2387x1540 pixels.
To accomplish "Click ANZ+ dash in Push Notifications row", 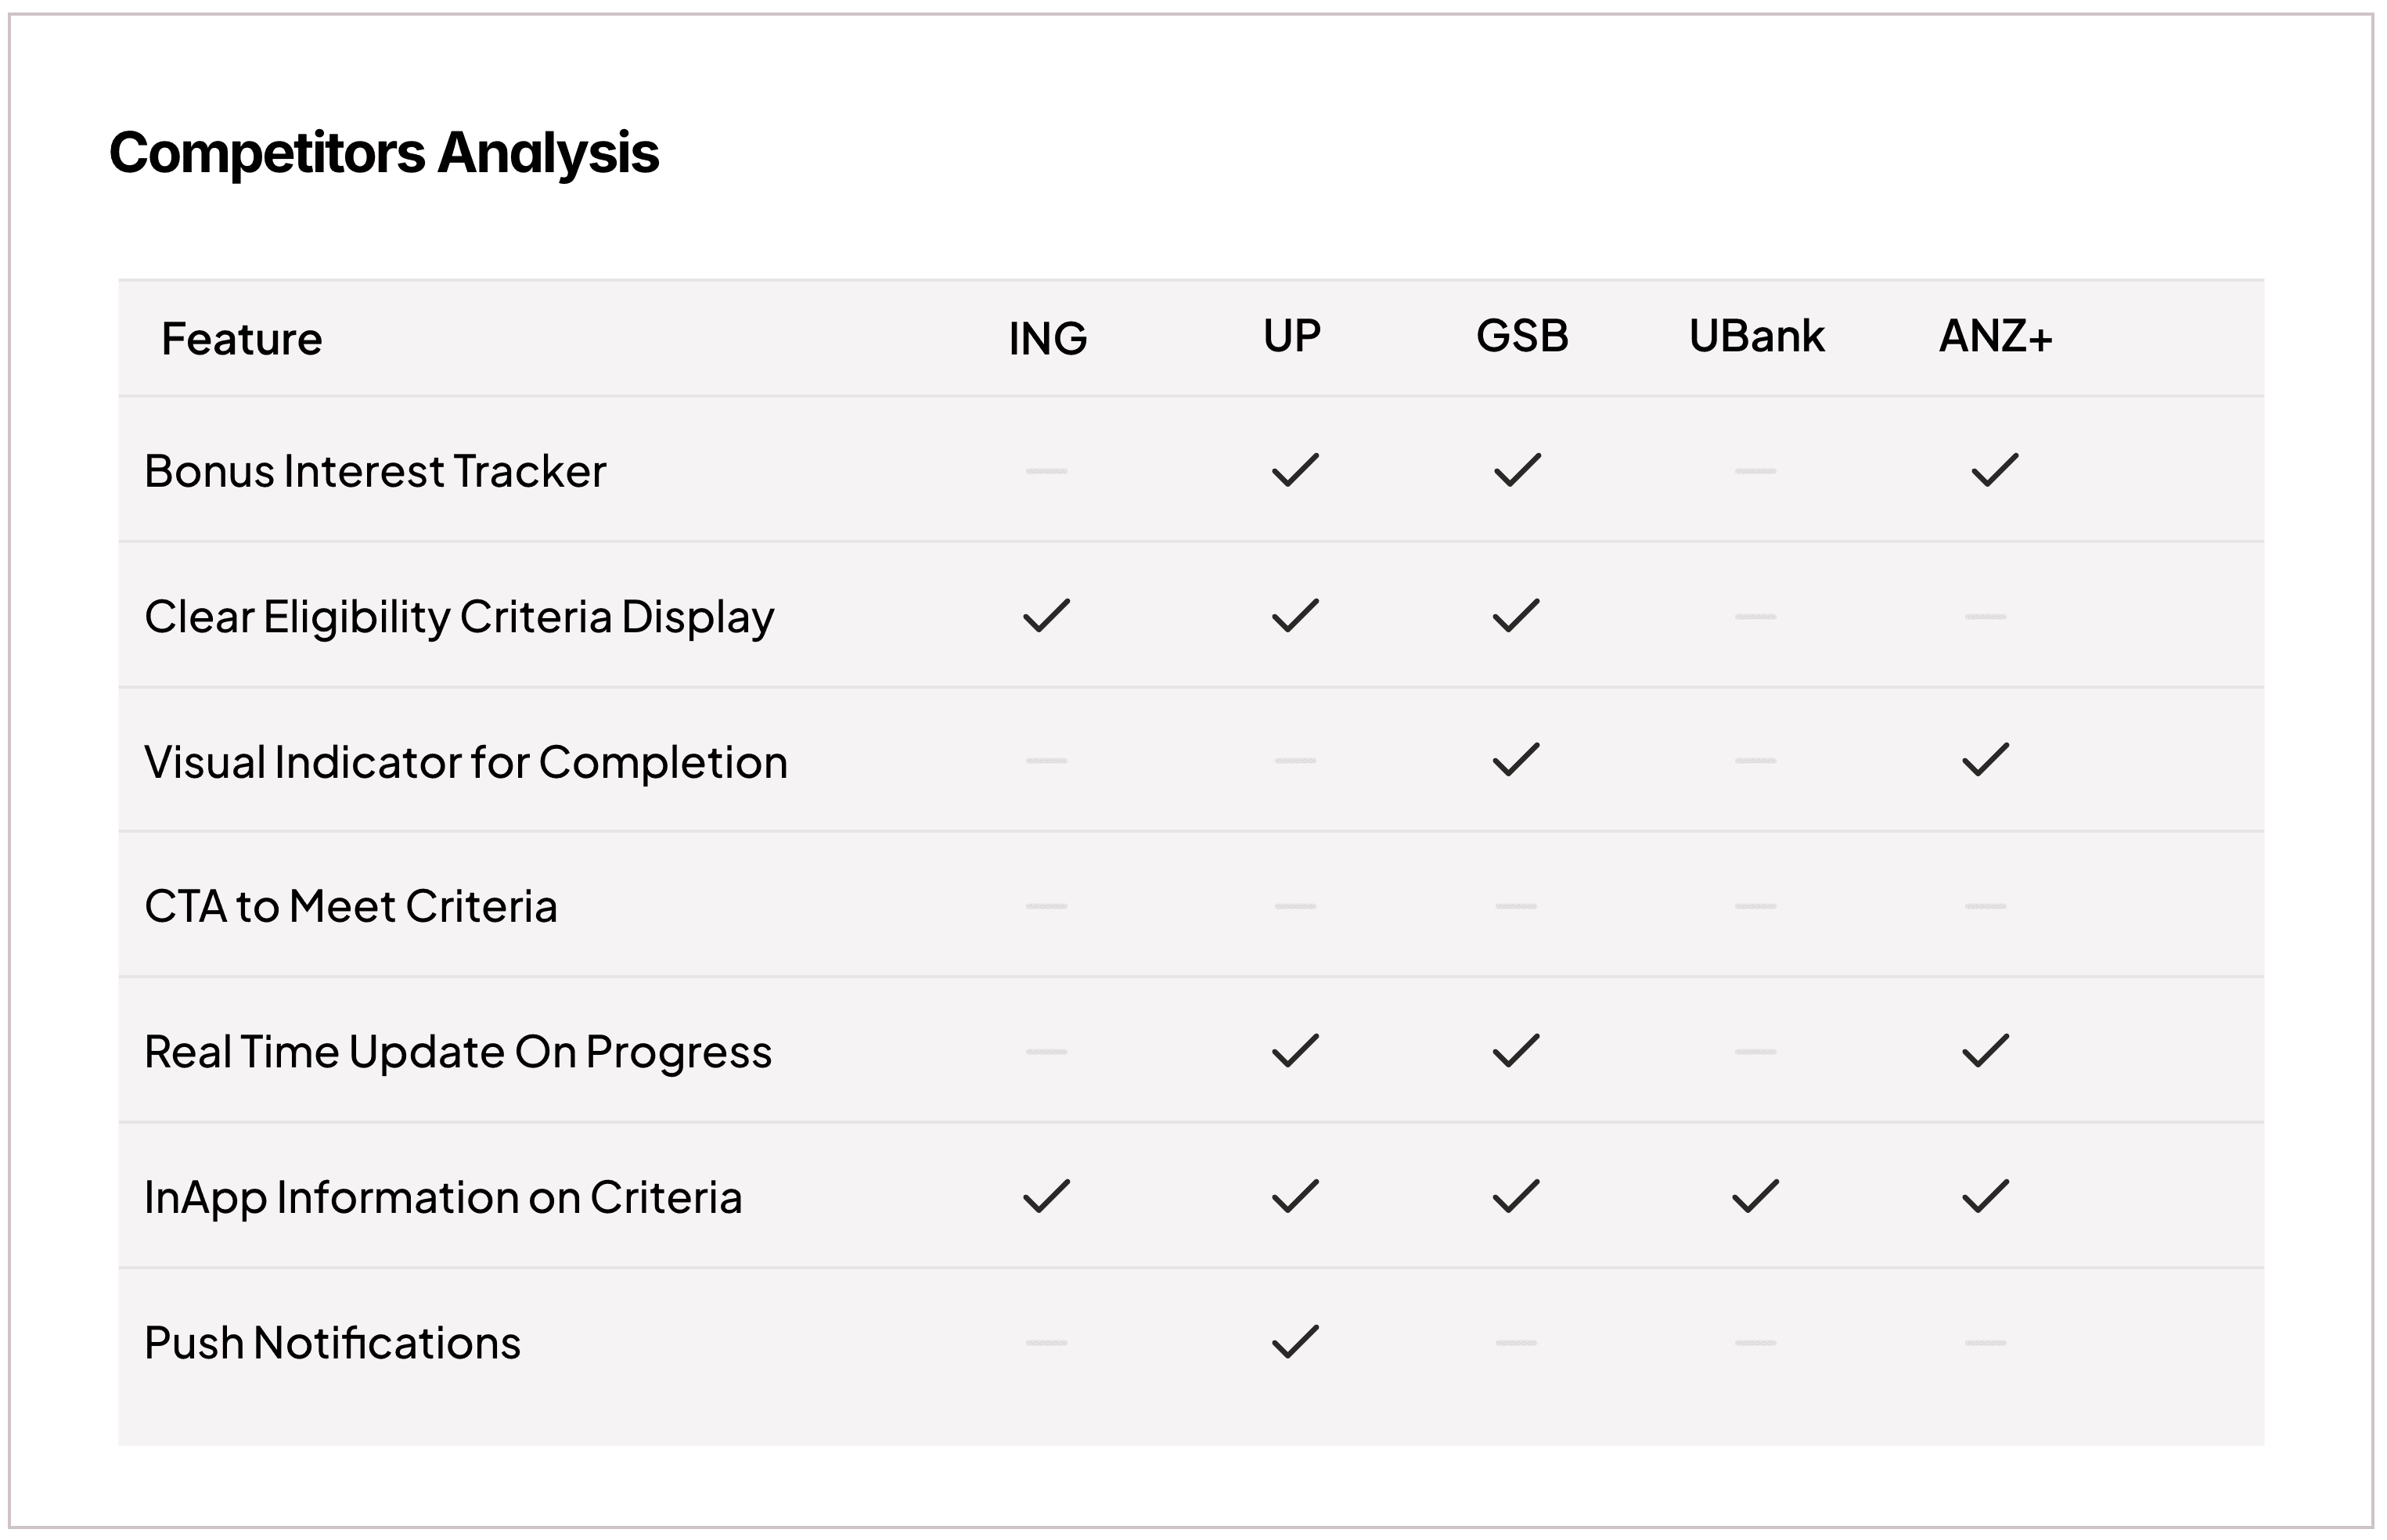I will pos(1985,1342).
